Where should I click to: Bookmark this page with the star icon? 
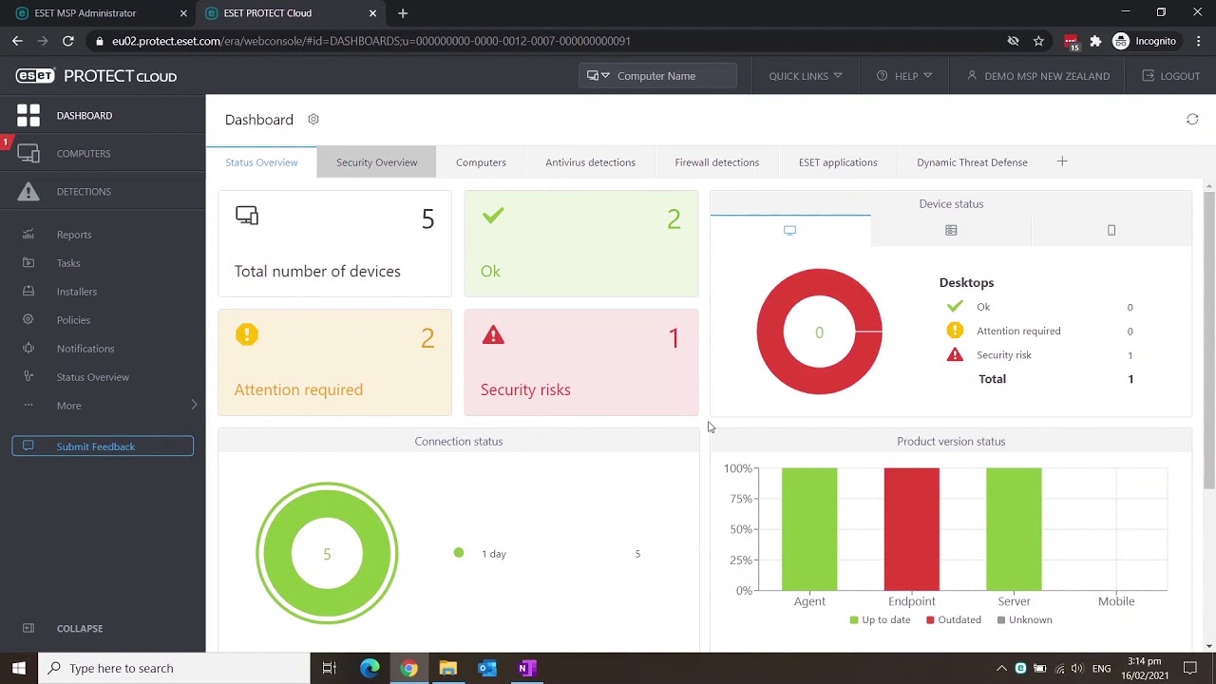(x=1039, y=41)
